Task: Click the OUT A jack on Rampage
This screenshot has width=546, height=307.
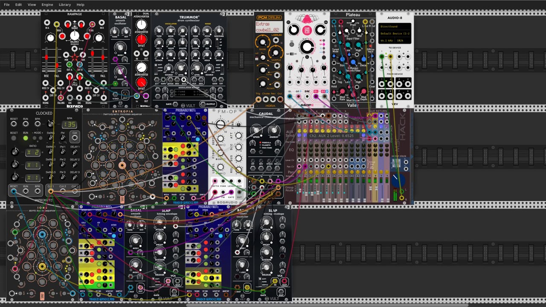Action: (x=69, y=64)
